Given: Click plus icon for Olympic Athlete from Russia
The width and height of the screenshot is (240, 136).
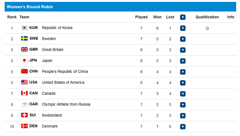Looking at the screenshot, I should (183, 104).
